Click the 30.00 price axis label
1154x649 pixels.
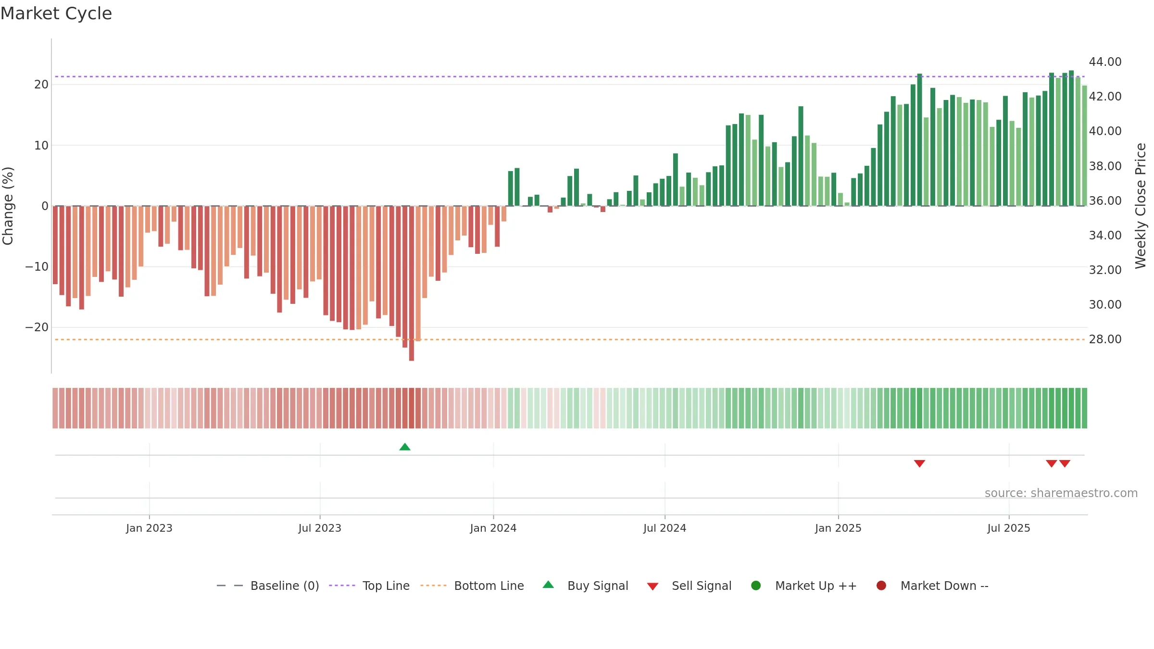click(1105, 304)
